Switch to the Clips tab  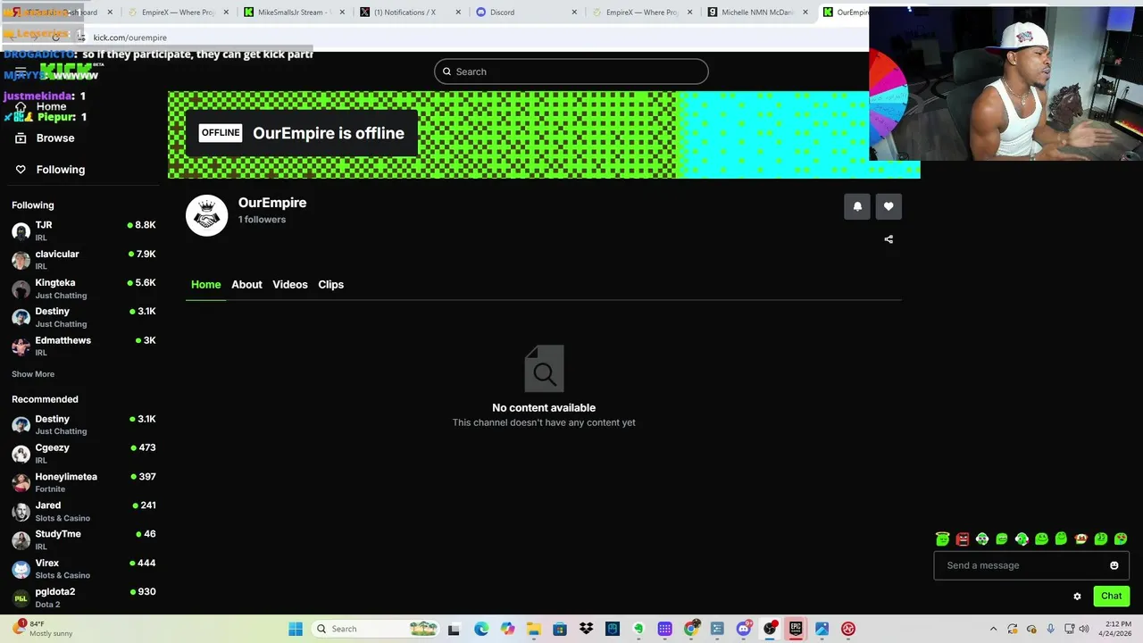click(331, 285)
